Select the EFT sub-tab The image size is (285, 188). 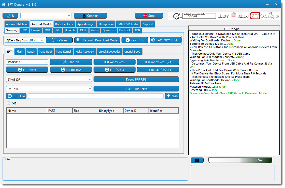tap(9, 51)
